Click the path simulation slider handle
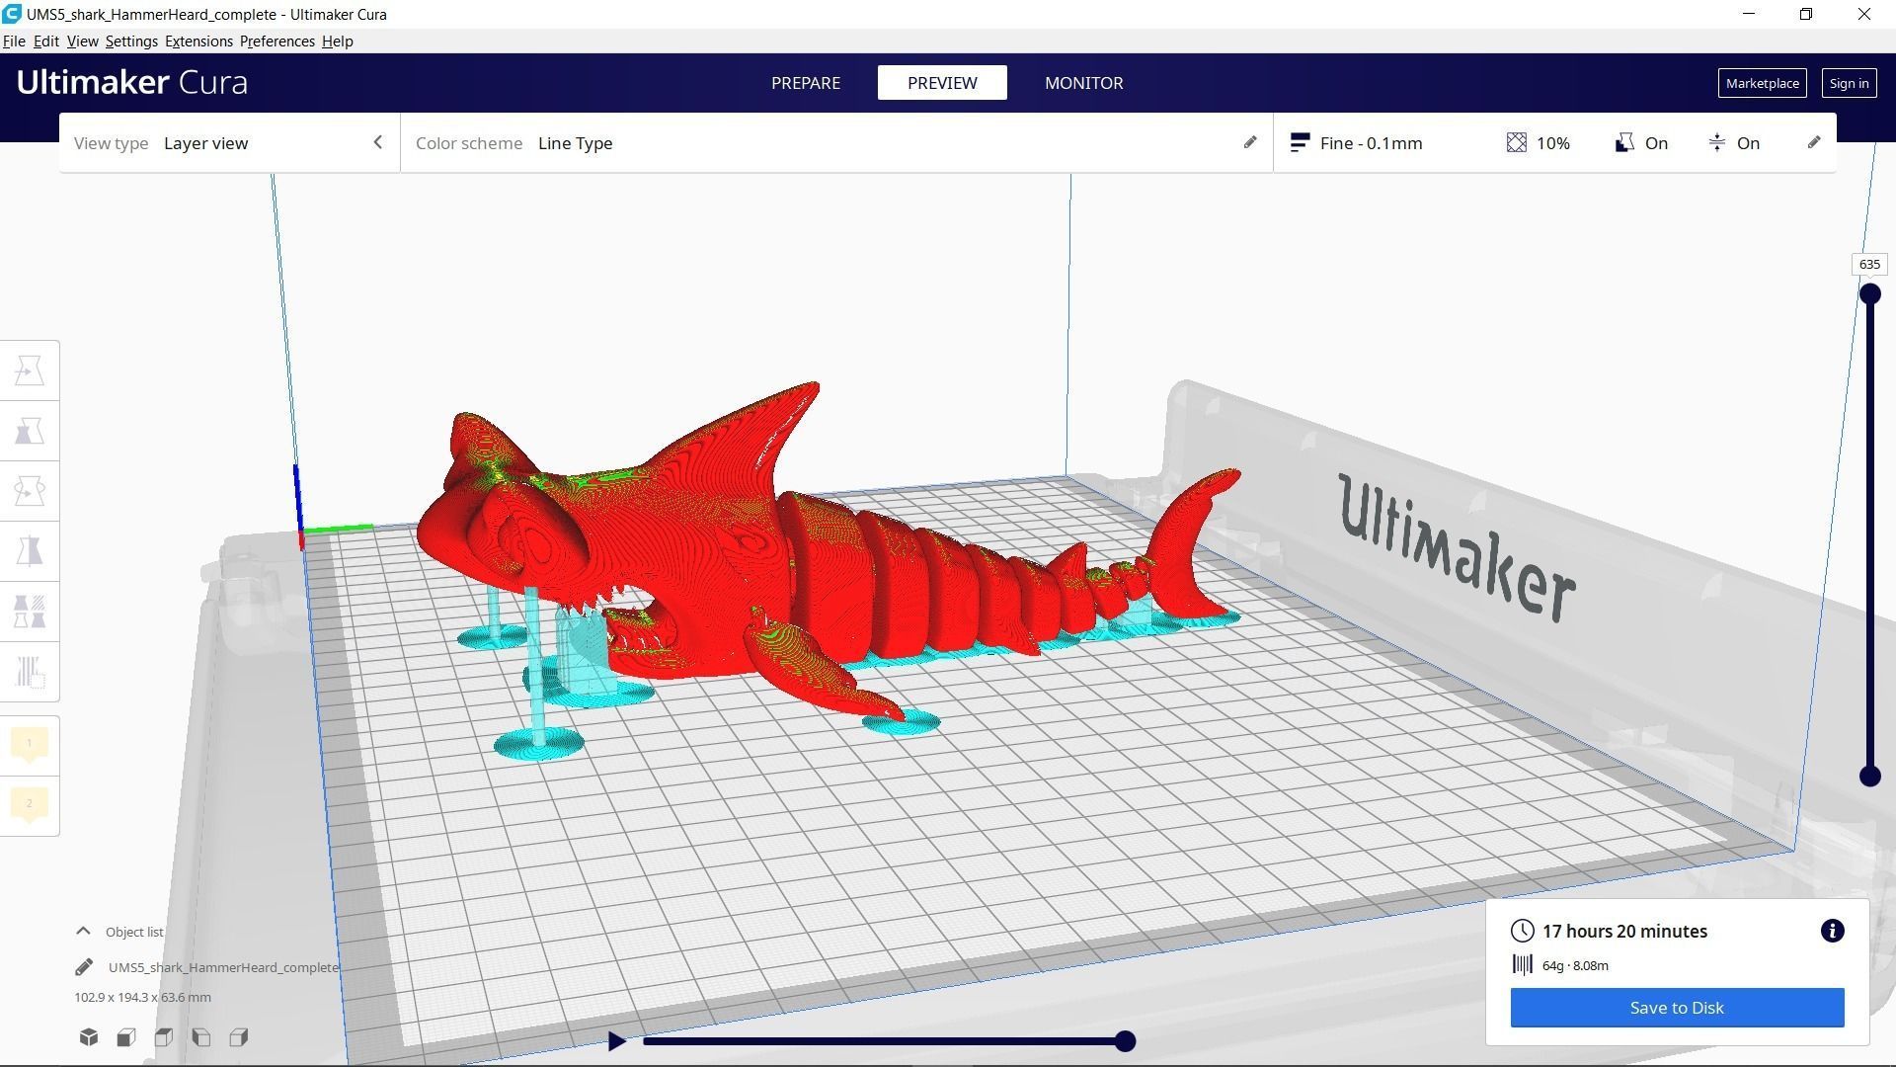The width and height of the screenshot is (1896, 1067). (1125, 1041)
